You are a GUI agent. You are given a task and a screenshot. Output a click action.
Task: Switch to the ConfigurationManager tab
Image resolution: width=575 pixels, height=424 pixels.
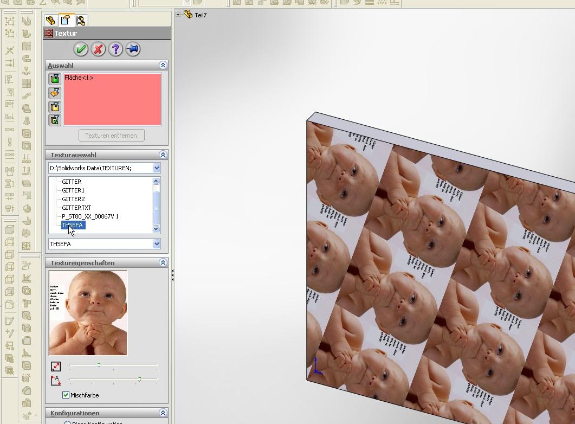pyautogui.click(x=81, y=21)
